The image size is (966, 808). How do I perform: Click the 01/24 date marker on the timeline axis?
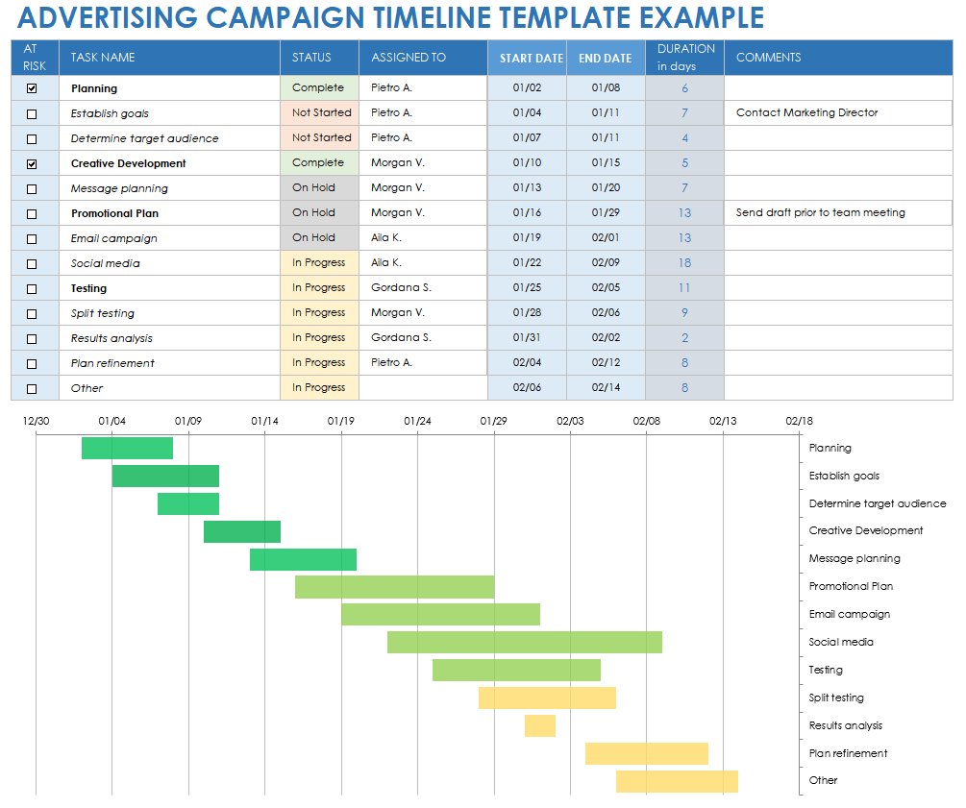click(417, 421)
